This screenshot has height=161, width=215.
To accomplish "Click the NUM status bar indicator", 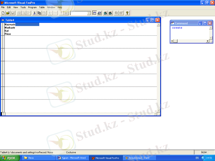I will click(204, 152).
